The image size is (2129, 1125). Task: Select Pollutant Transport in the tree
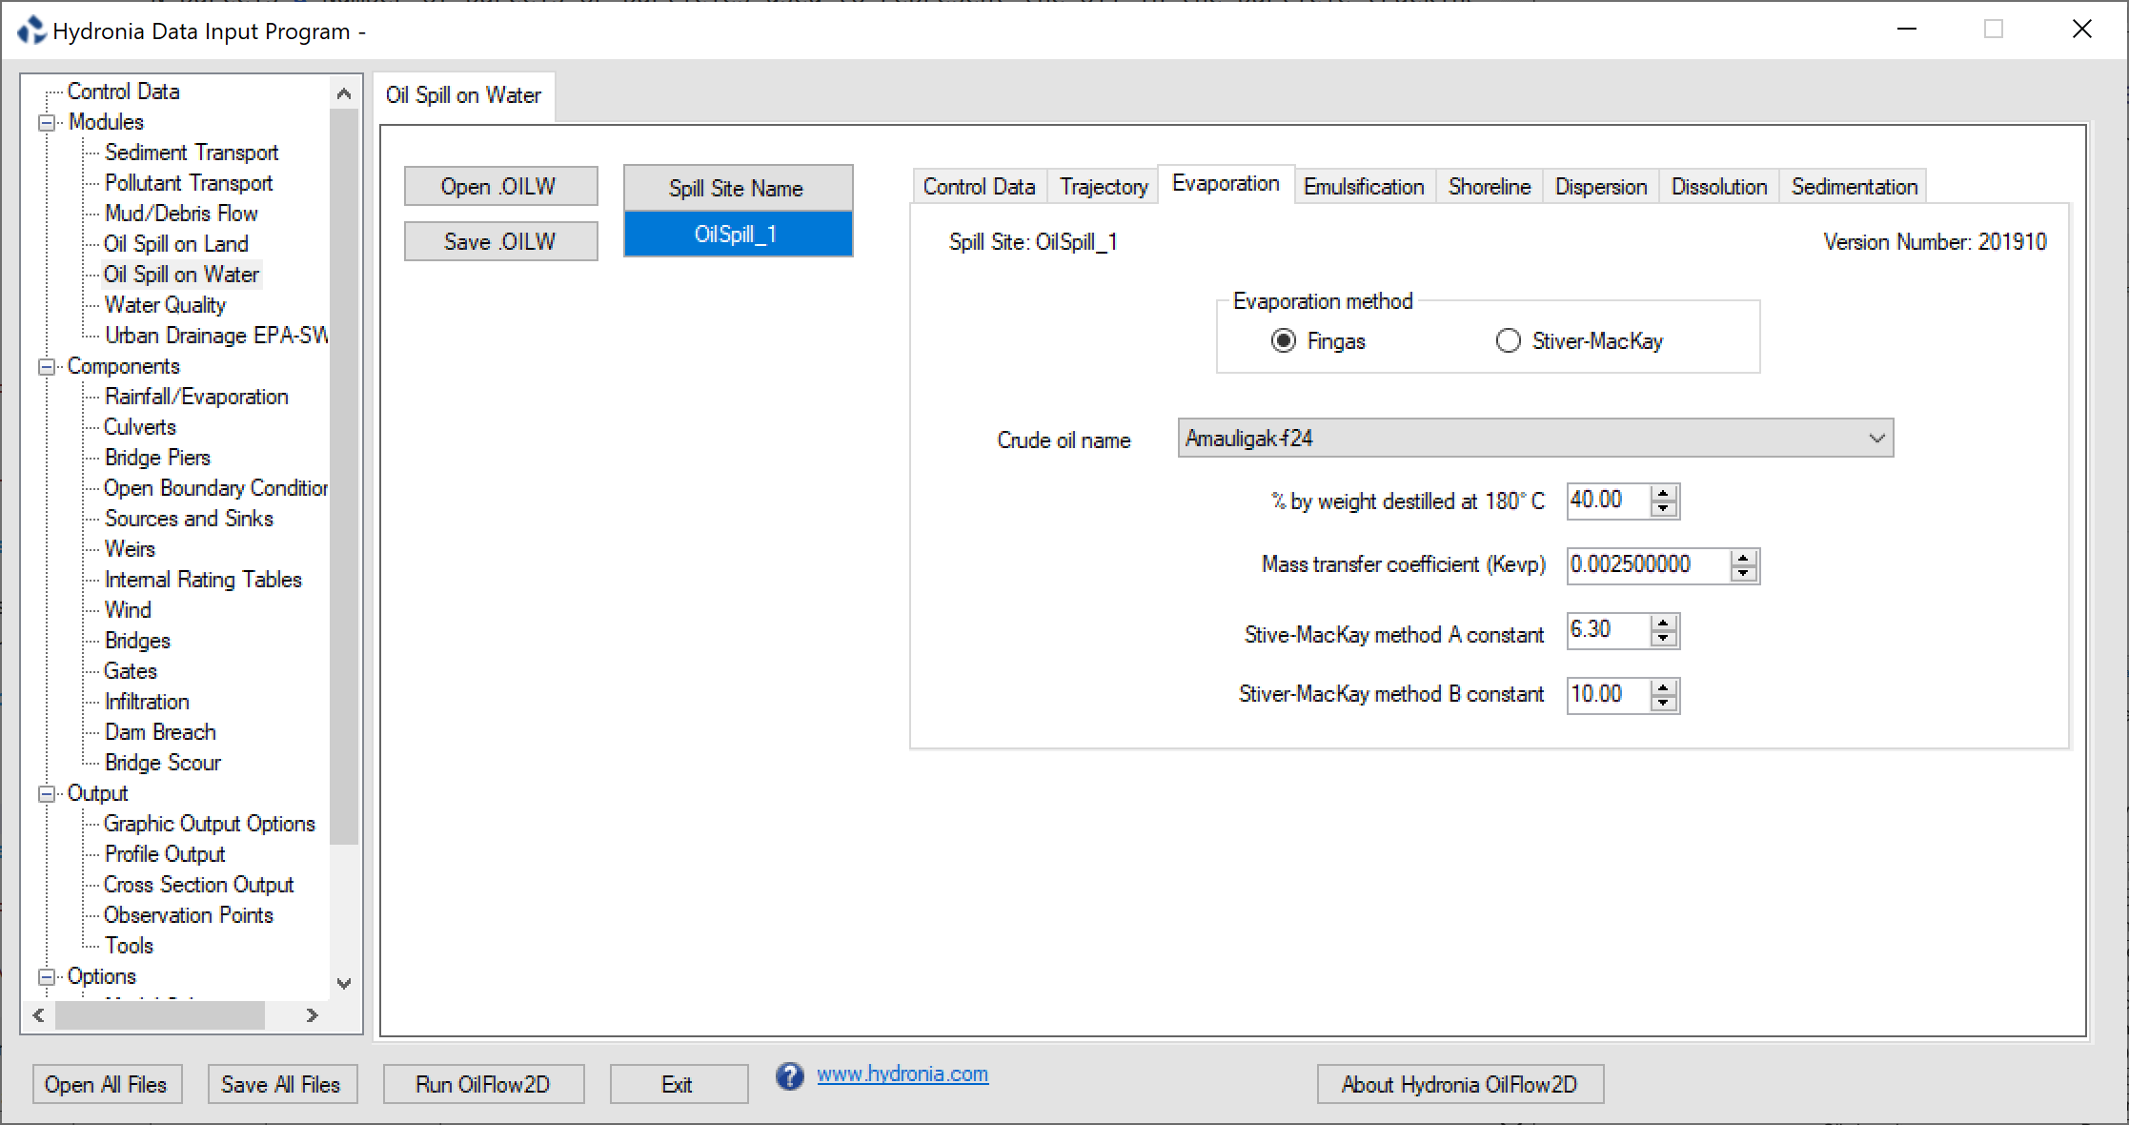(x=189, y=183)
